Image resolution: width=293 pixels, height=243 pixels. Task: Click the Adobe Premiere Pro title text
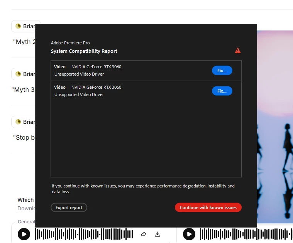click(x=70, y=43)
